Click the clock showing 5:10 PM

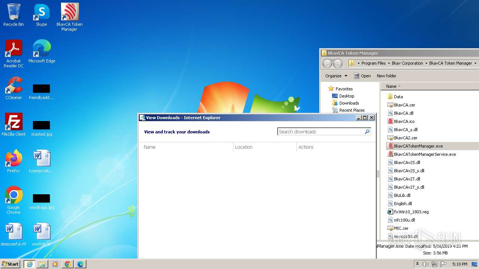click(460, 264)
